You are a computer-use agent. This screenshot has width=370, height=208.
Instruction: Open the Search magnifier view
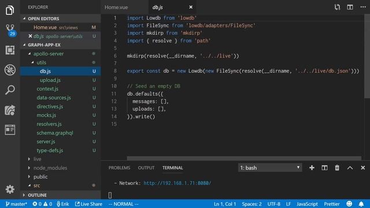click(x=10, y=90)
